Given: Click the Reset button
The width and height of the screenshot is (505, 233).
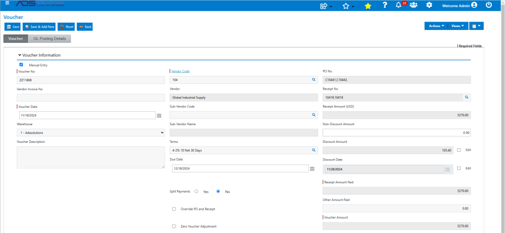Looking at the screenshot, I should click(67, 27).
